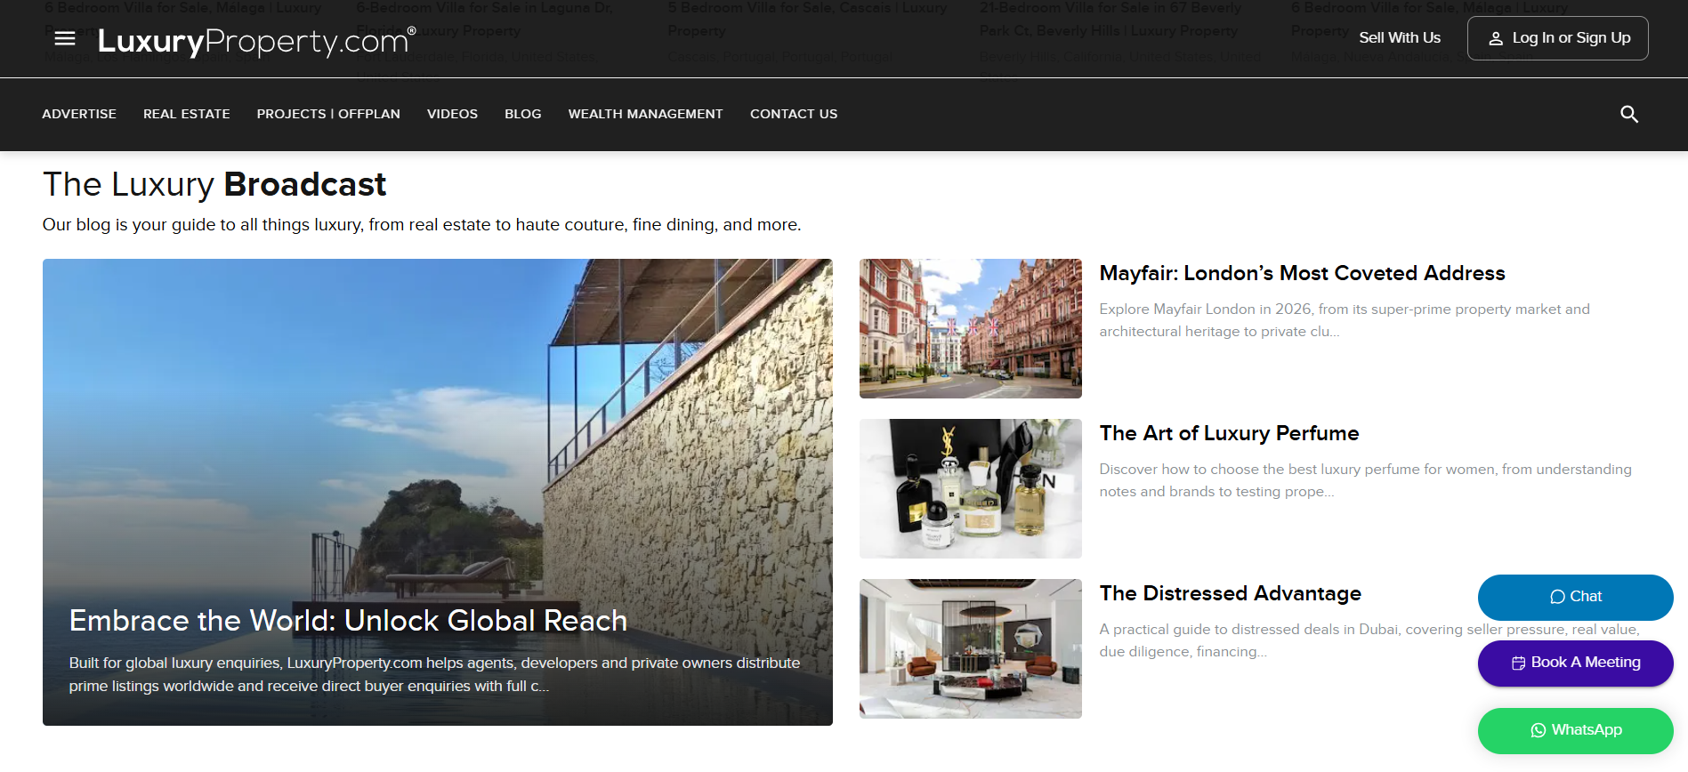
Task: Open the Chat bubble button
Action: tap(1574, 597)
